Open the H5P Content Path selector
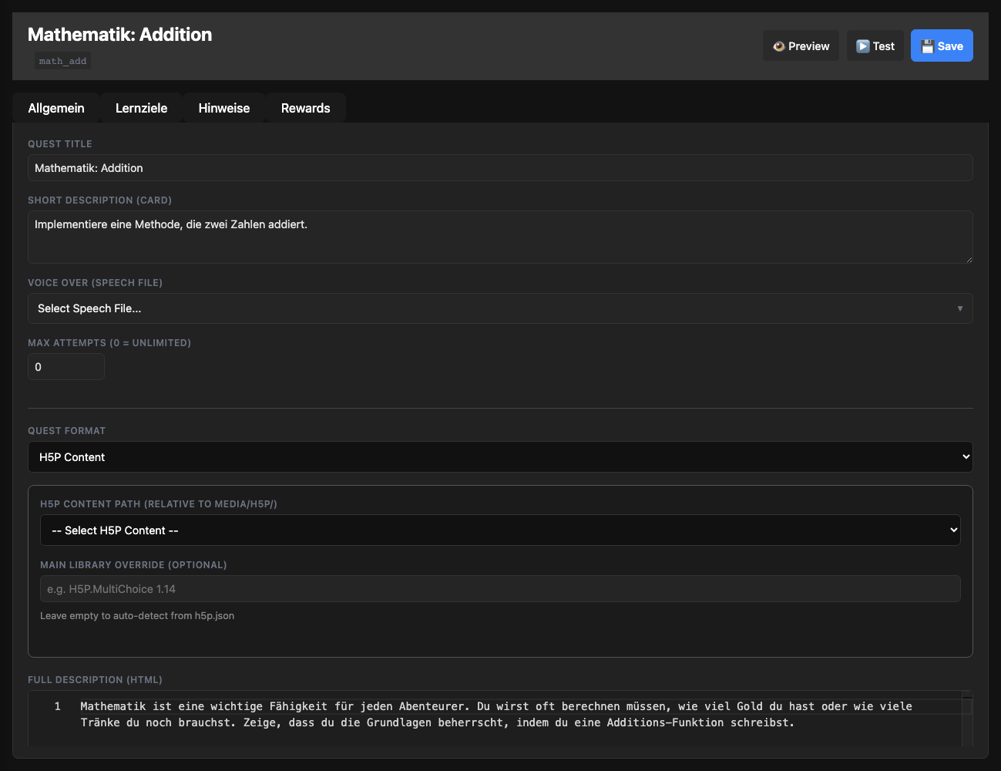The height and width of the screenshot is (771, 1001). 500,530
